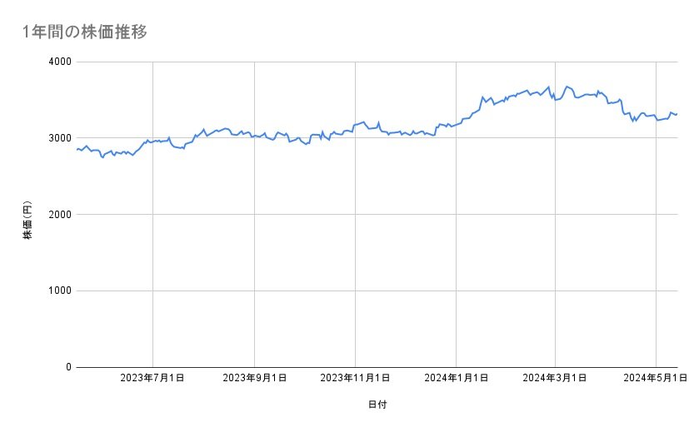Click the vertical gridline above 2023年9月1日
Viewport: 699px width, 432px height.
(254, 250)
